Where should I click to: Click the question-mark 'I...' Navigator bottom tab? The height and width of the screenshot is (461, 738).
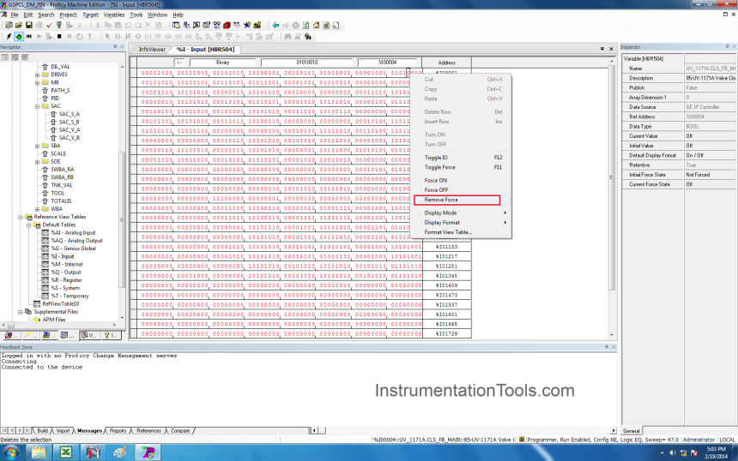tap(110, 335)
